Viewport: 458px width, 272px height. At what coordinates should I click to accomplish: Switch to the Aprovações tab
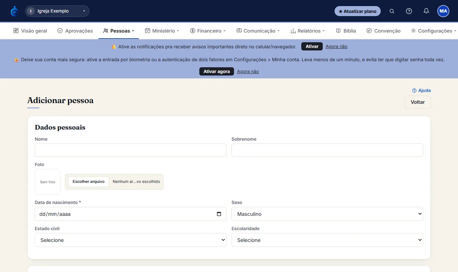[75, 31]
